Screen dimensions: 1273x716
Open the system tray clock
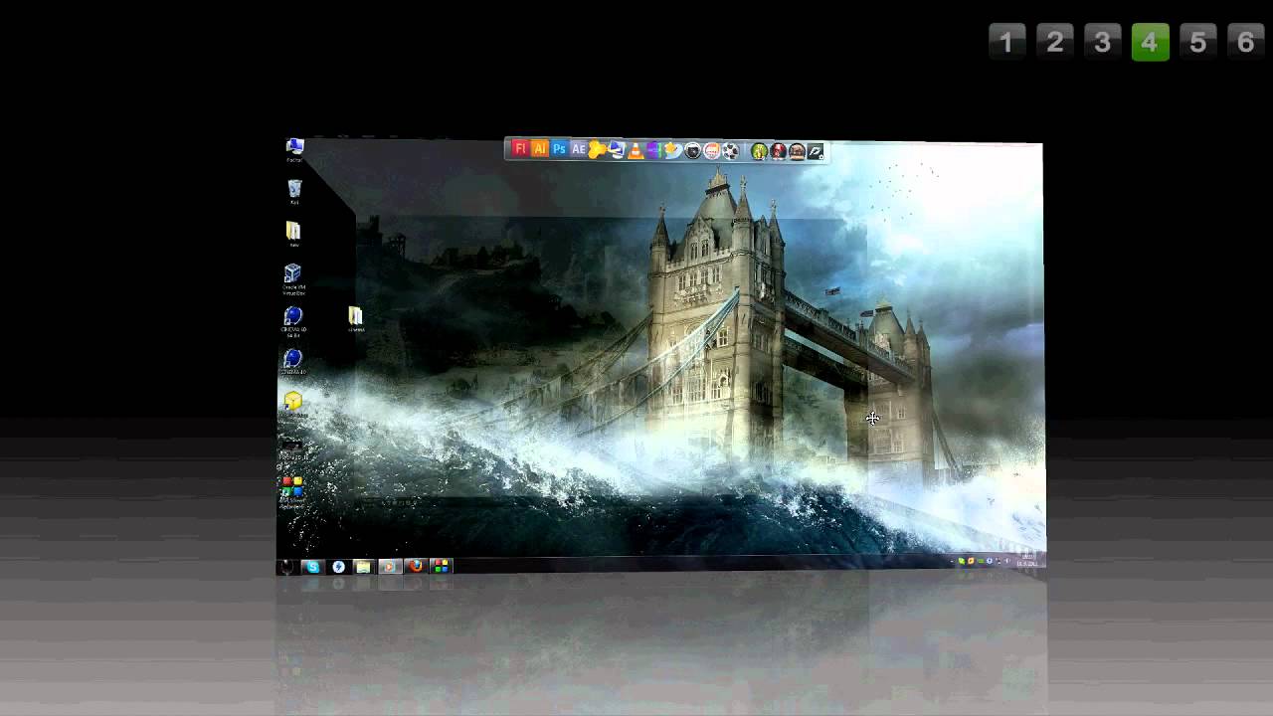[1028, 560]
